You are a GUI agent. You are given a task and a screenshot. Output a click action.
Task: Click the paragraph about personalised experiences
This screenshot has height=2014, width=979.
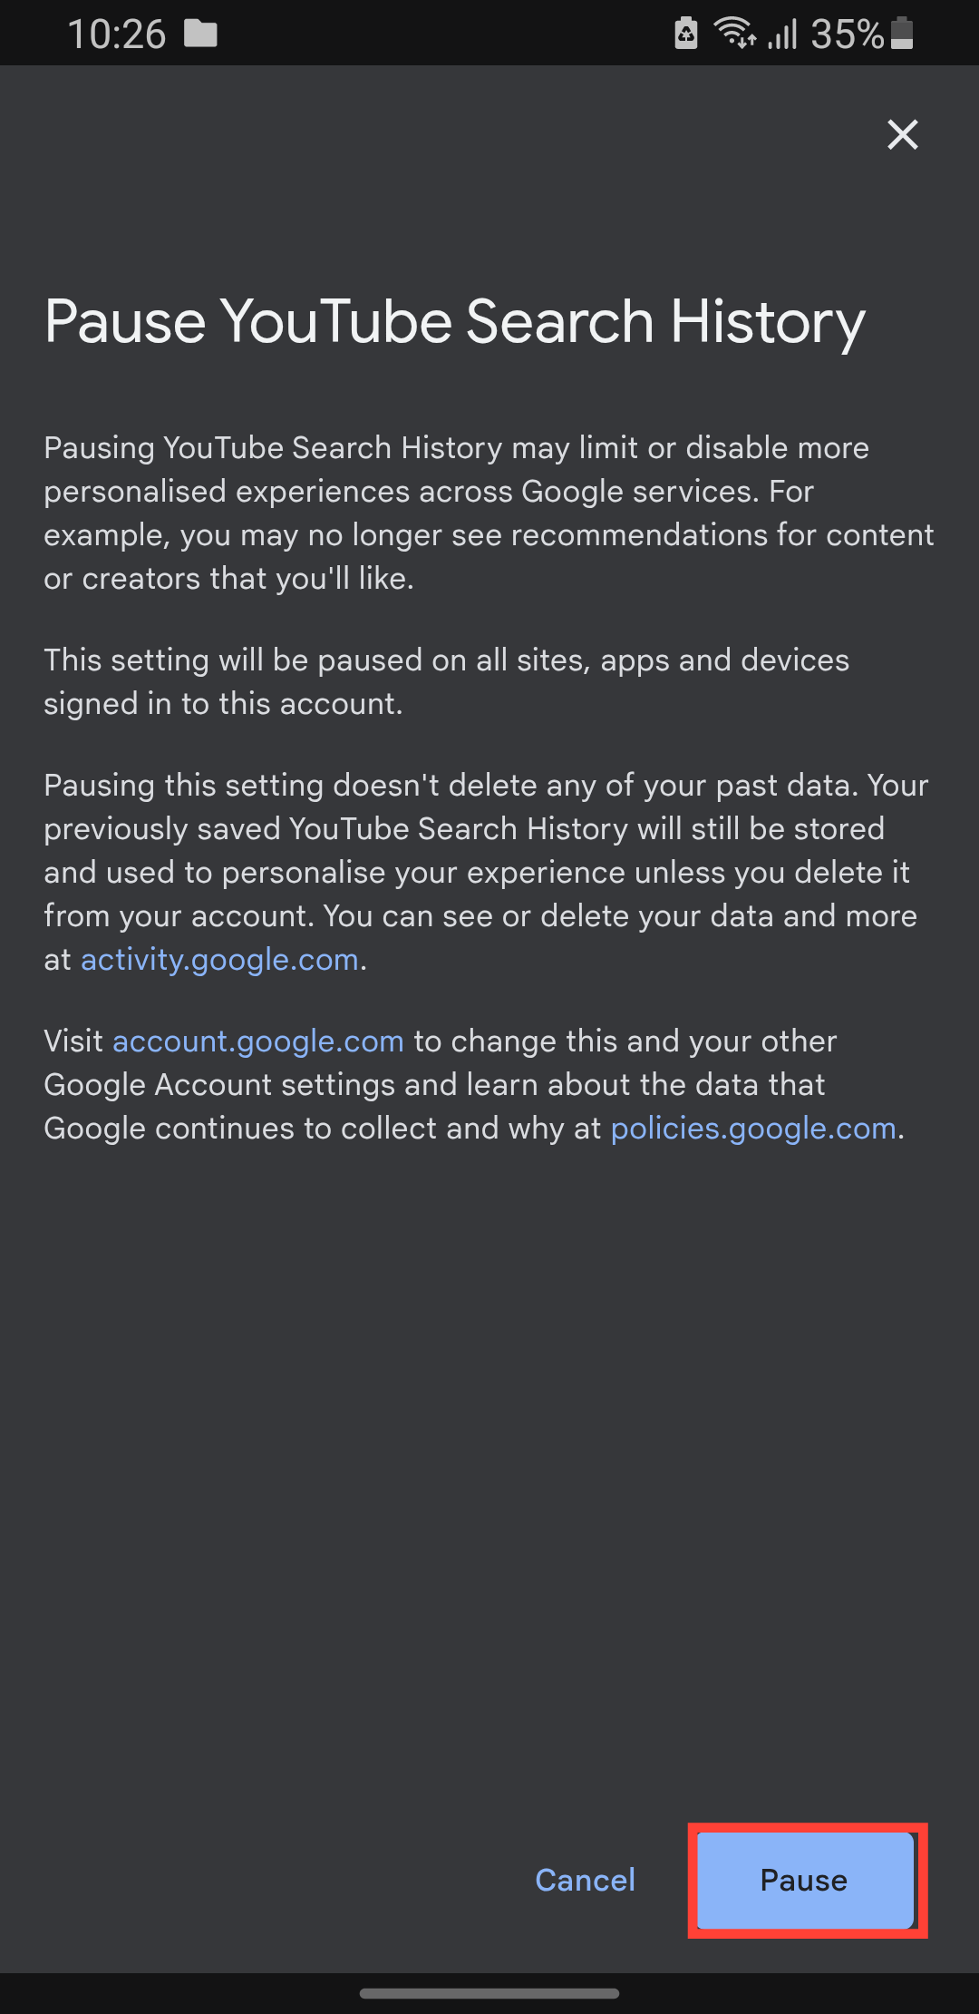click(488, 513)
